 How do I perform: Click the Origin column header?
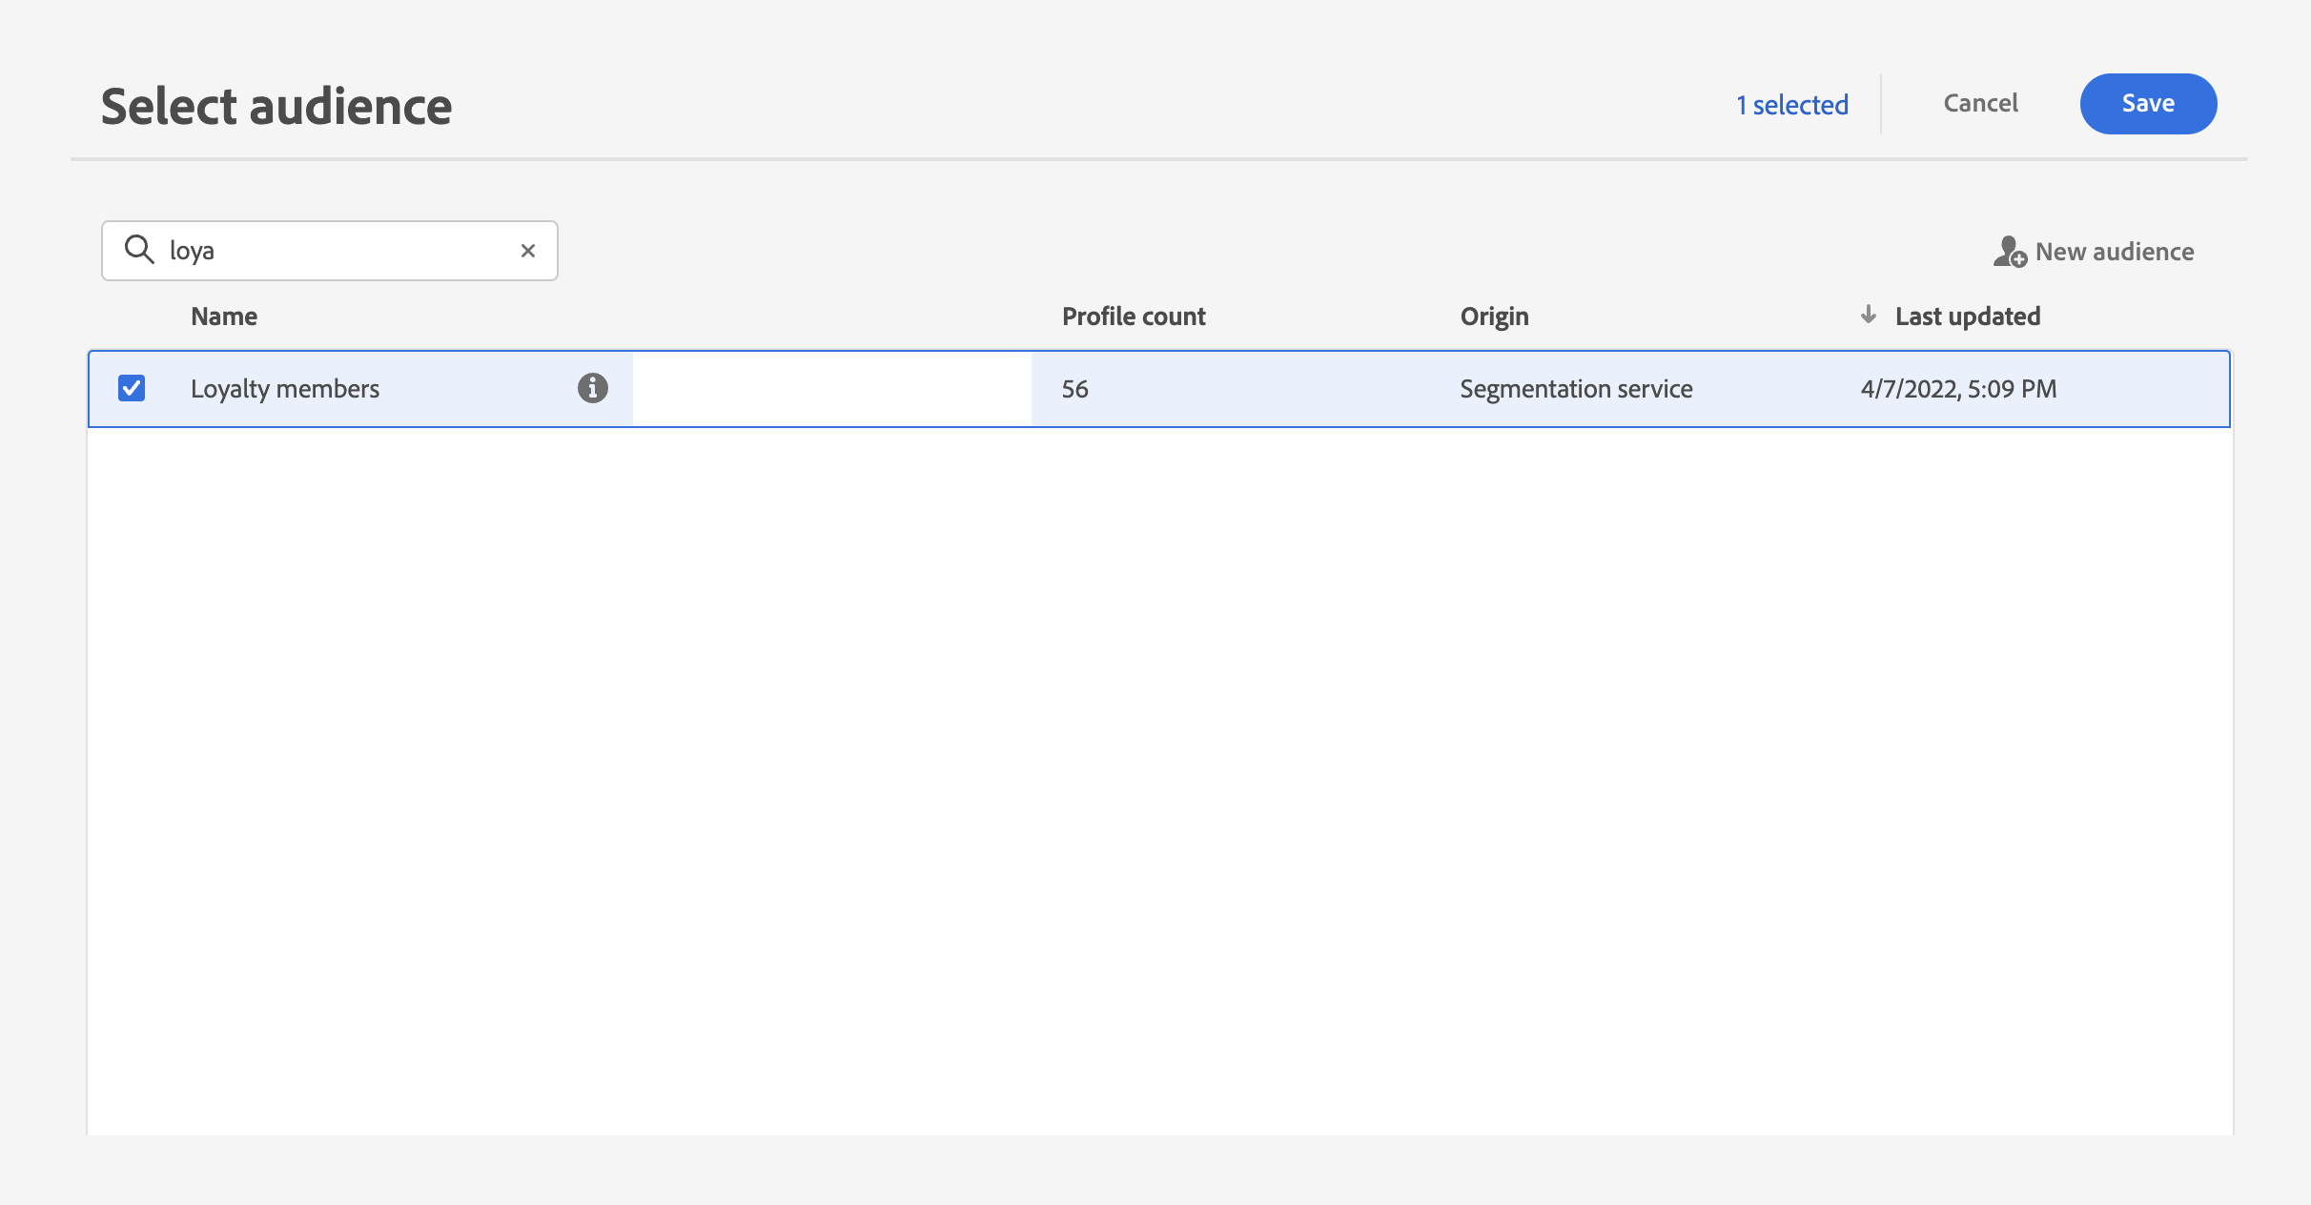coord(1494,317)
